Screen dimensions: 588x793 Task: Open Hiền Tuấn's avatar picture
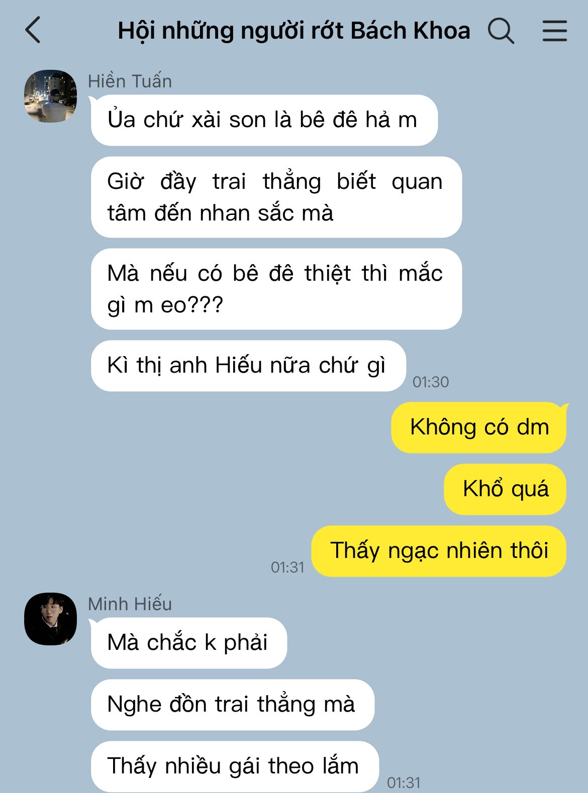[51, 96]
